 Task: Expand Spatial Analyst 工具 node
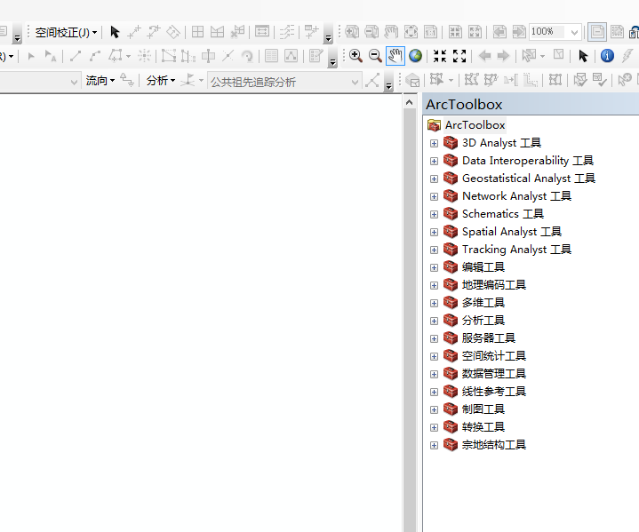click(434, 232)
